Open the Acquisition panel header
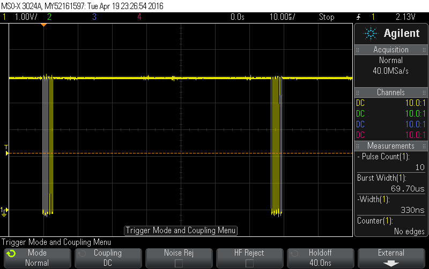 click(x=391, y=50)
